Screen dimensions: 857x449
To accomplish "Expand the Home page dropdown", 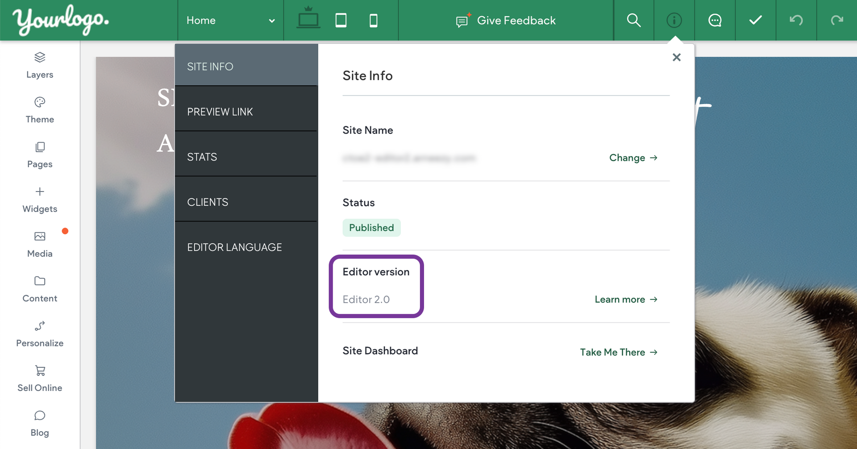I will [230, 21].
